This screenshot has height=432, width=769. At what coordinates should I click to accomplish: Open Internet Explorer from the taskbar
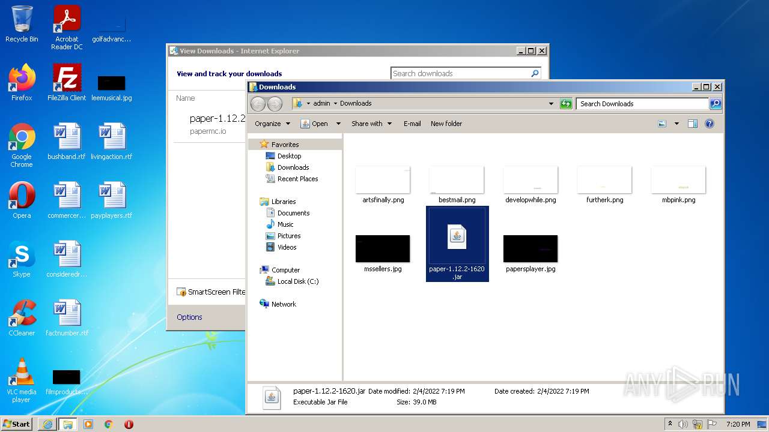pos(47,424)
